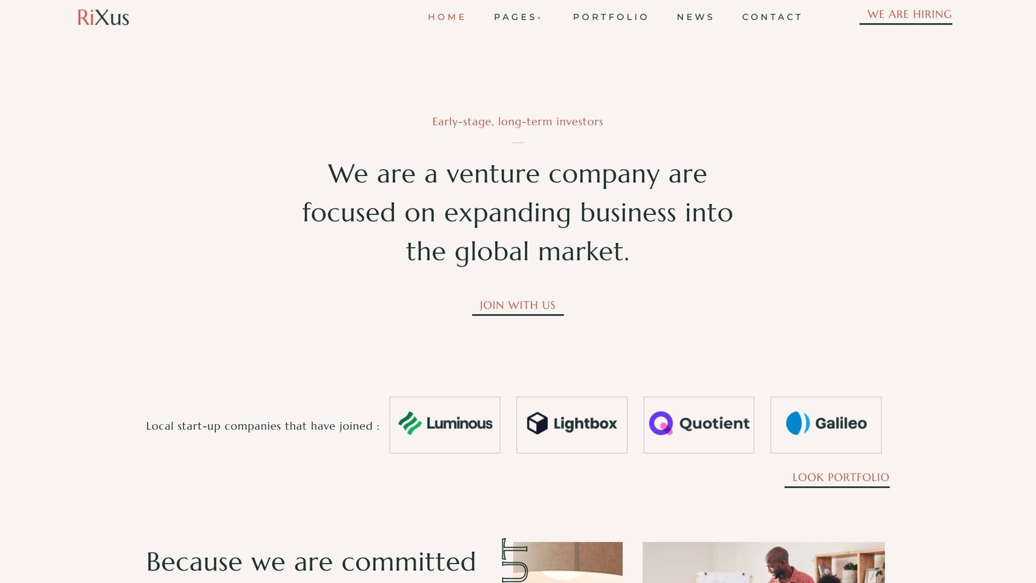
Task: Expand the Pages dropdown menu
Action: click(517, 17)
